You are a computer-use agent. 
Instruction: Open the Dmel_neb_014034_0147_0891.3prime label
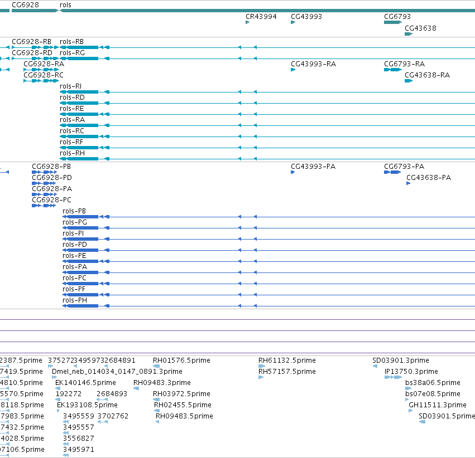pyautogui.click(x=117, y=372)
